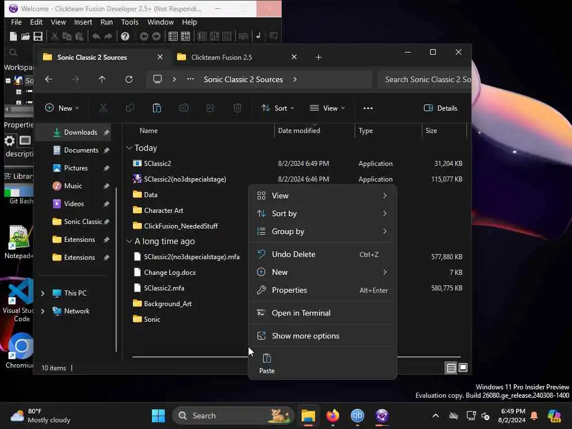Click the Windows Start button
The image size is (572, 429).
(x=158, y=416)
